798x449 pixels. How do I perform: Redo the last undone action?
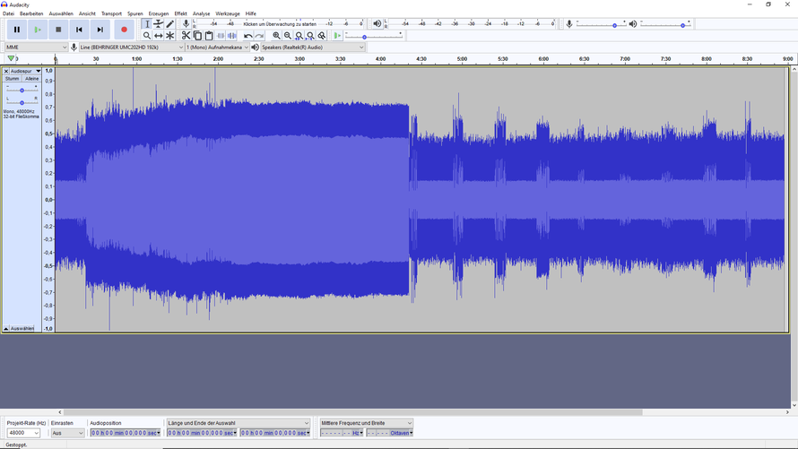tap(259, 36)
